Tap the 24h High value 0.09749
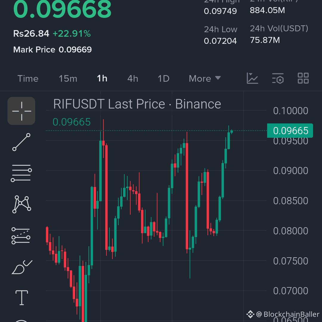 pos(220,11)
